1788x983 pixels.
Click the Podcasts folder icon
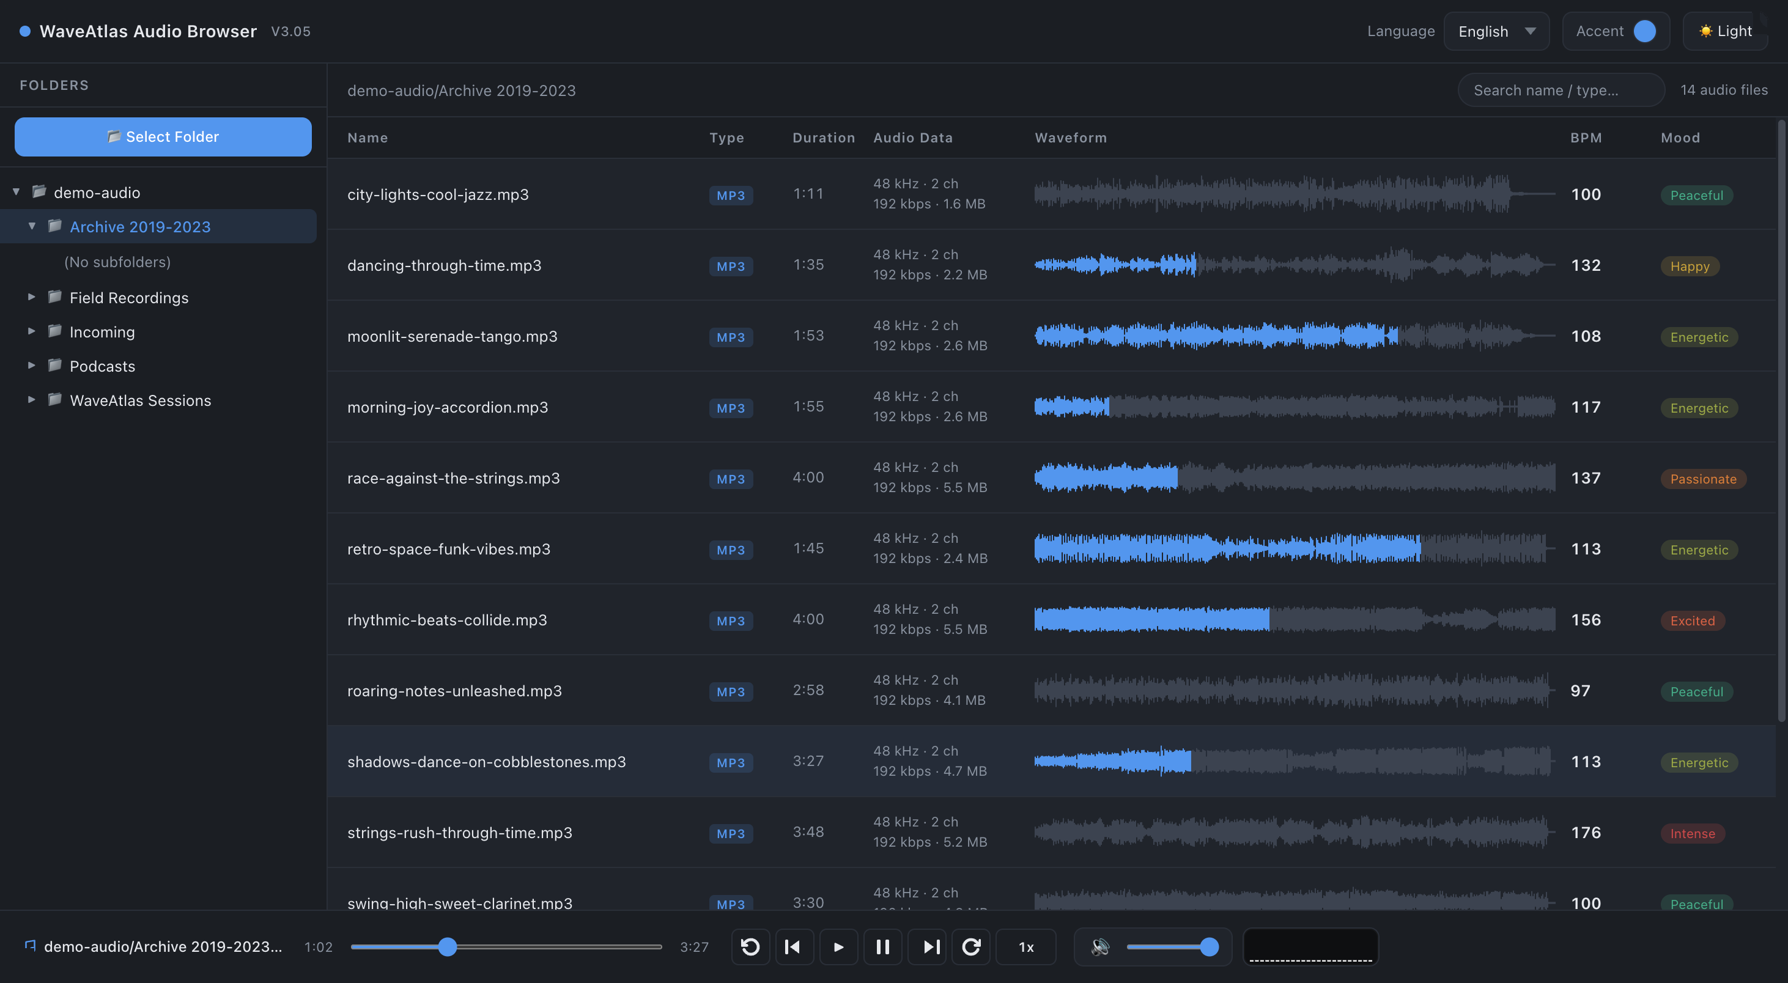55,366
